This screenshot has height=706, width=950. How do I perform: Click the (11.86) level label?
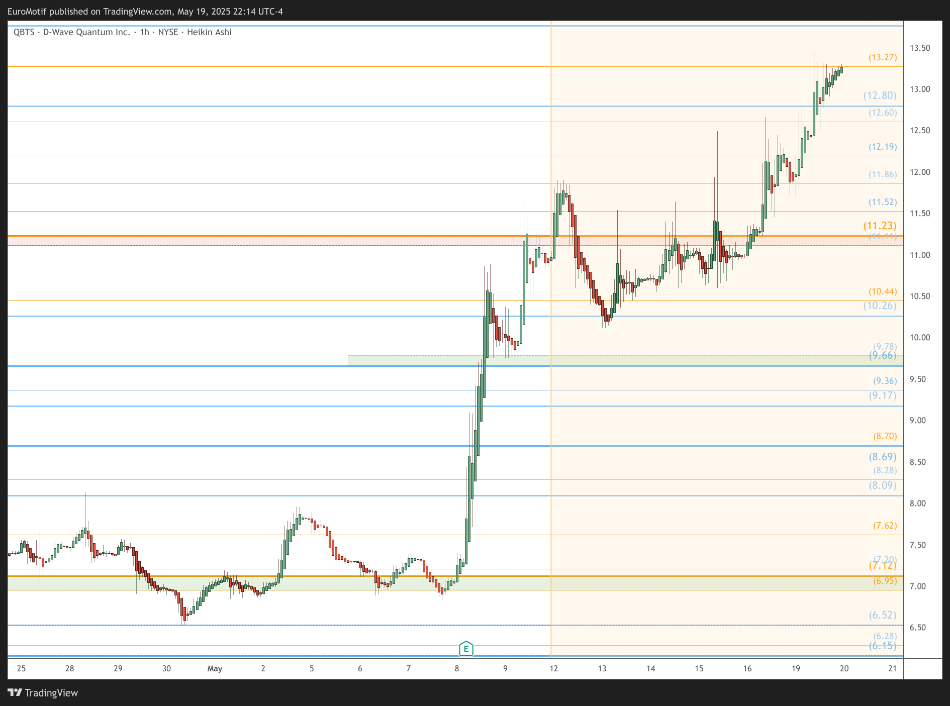(883, 174)
